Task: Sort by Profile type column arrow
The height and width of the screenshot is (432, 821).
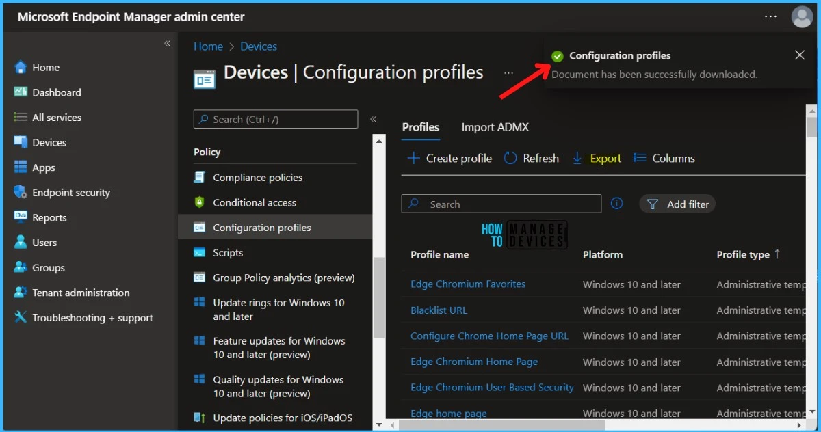Action: click(777, 254)
